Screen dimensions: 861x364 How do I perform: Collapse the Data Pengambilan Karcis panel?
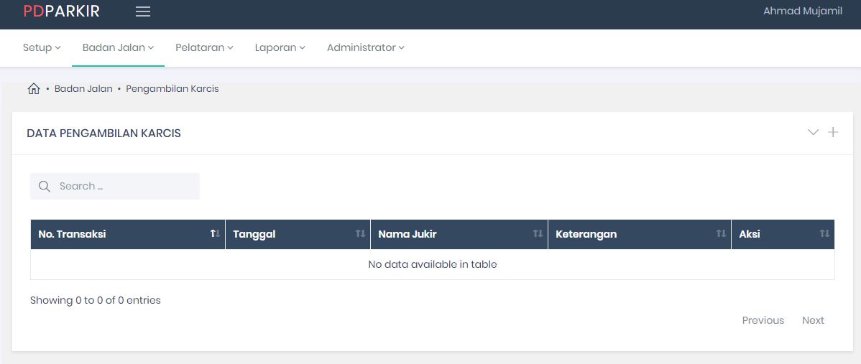(x=813, y=132)
